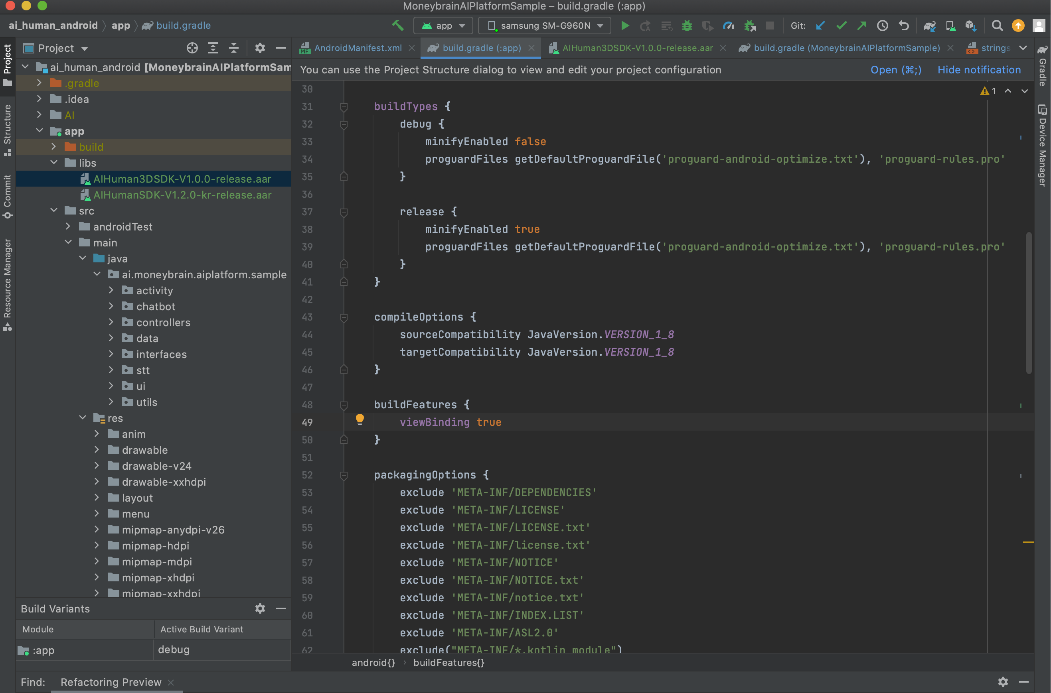1051x693 pixels.
Task: Open the samsung SM-G960N device dropdown
Action: pos(545,26)
